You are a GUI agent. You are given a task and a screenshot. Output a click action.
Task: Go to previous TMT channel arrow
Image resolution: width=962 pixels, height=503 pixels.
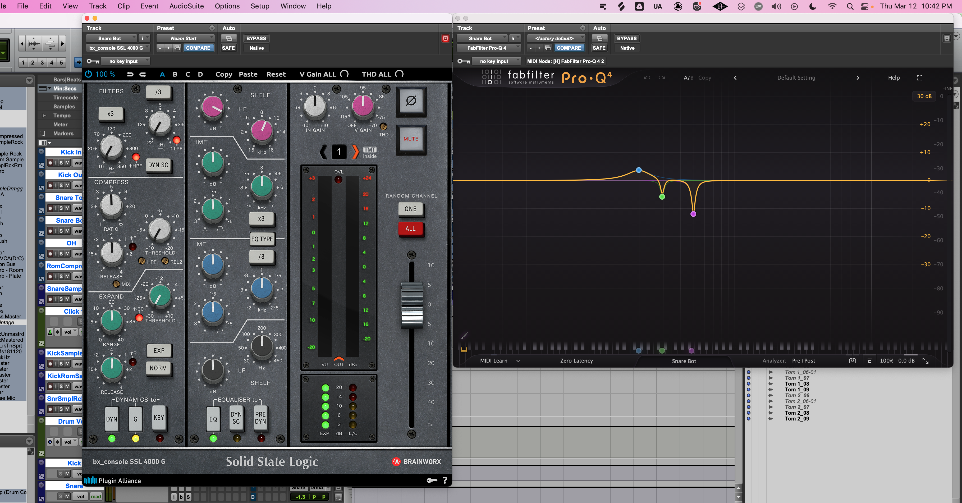323,152
